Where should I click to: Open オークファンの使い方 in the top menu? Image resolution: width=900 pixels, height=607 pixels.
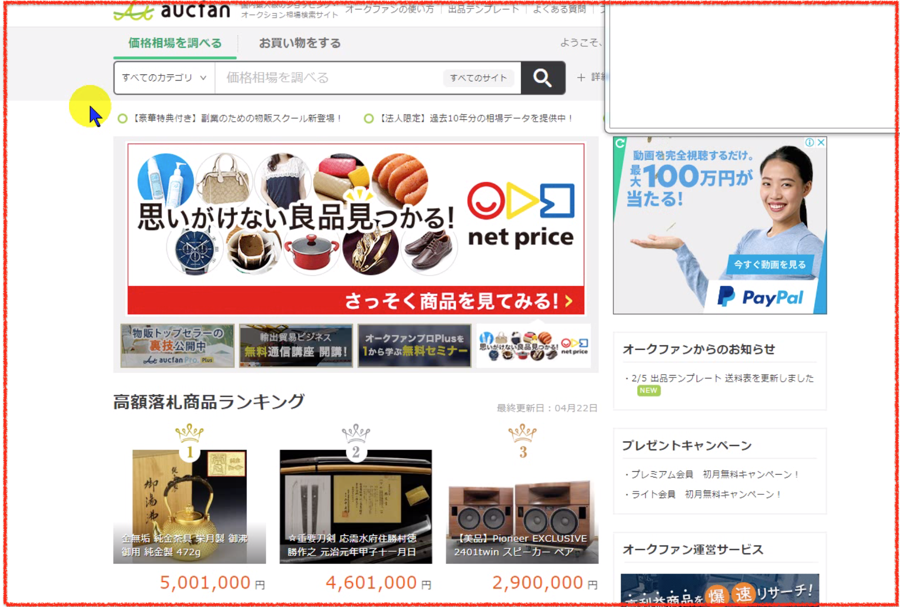(389, 9)
